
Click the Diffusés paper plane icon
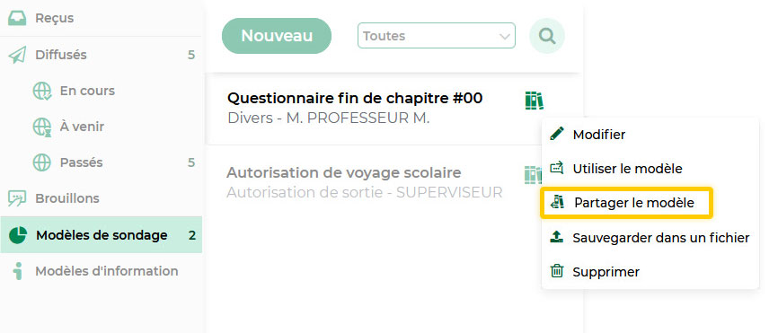point(17,55)
